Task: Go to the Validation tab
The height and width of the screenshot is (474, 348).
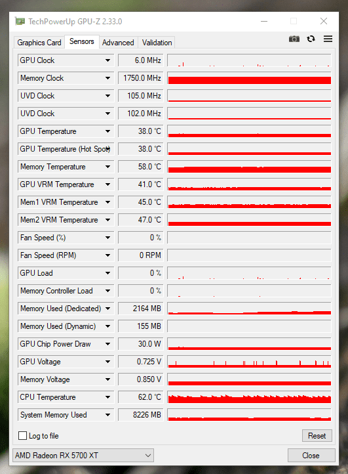Action: click(157, 43)
